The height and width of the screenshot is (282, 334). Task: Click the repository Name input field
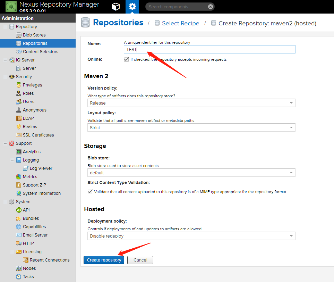pyautogui.click(x=209, y=49)
